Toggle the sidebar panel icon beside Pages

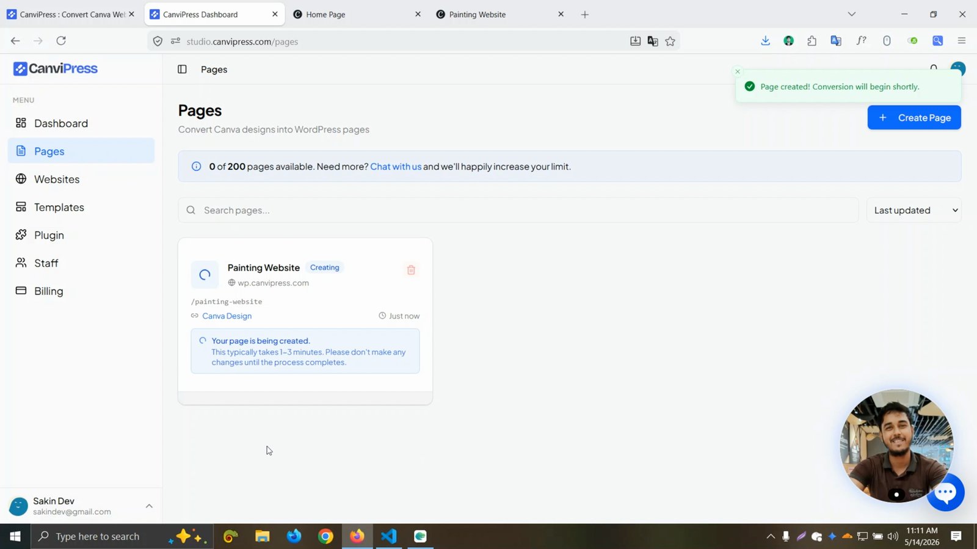(x=182, y=70)
